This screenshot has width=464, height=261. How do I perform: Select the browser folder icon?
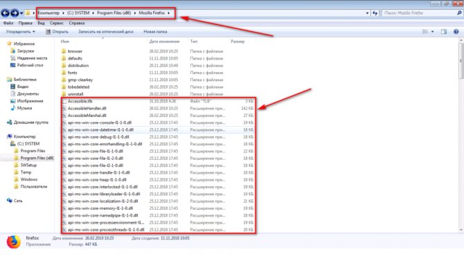click(64, 51)
